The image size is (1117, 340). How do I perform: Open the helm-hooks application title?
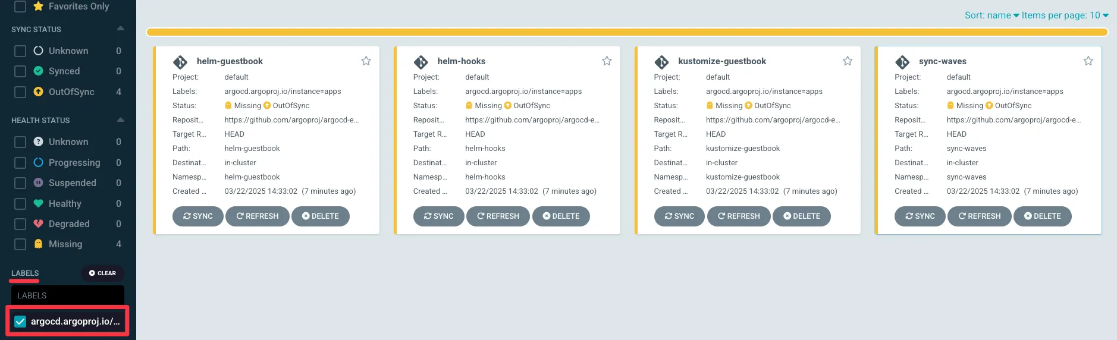(462, 61)
